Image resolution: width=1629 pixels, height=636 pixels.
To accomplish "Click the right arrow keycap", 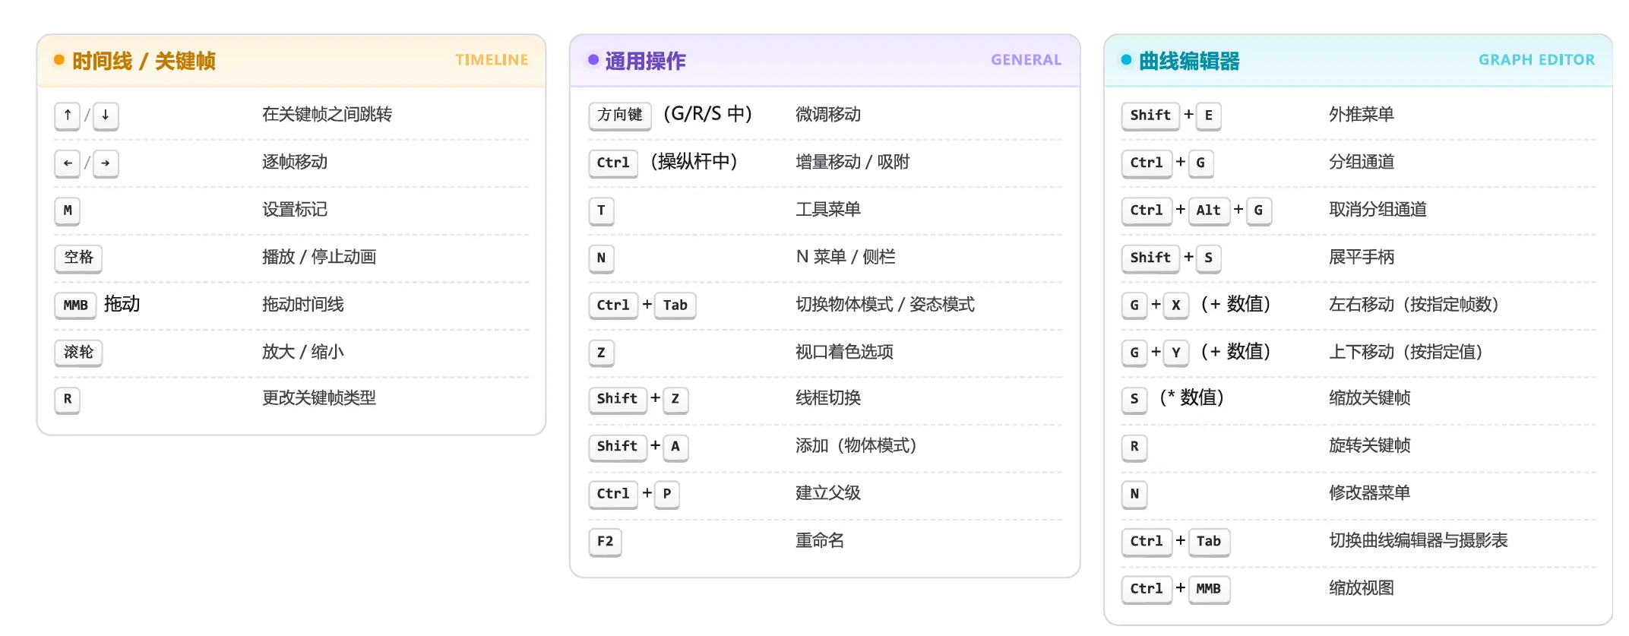I will click(106, 163).
